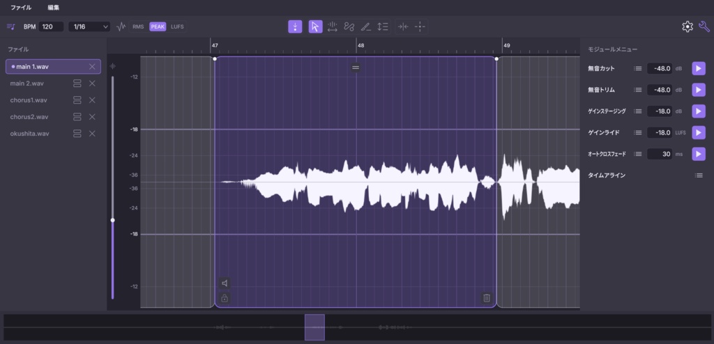This screenshot has height=344, width=714.
Task: Open the 1/16 grid dropdown
Action: tap(89, 27)
